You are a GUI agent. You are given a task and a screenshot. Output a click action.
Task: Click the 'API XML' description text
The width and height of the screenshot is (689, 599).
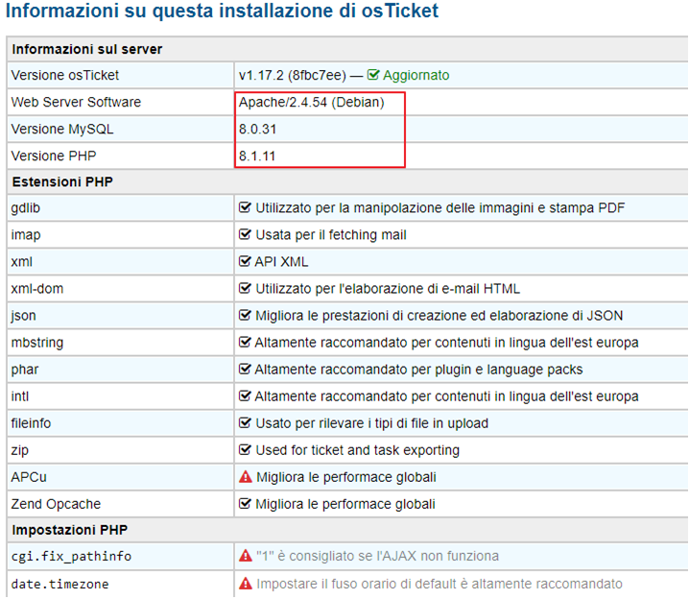(281, 261)
